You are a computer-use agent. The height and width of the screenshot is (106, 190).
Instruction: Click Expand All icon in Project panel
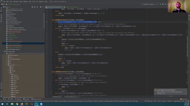[x=35, y=7]
